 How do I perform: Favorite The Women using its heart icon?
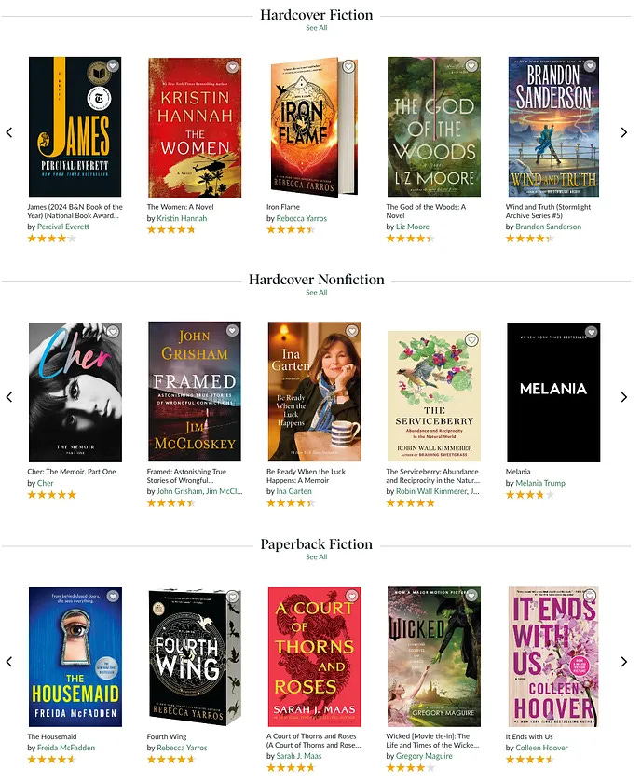click(232, 66)
